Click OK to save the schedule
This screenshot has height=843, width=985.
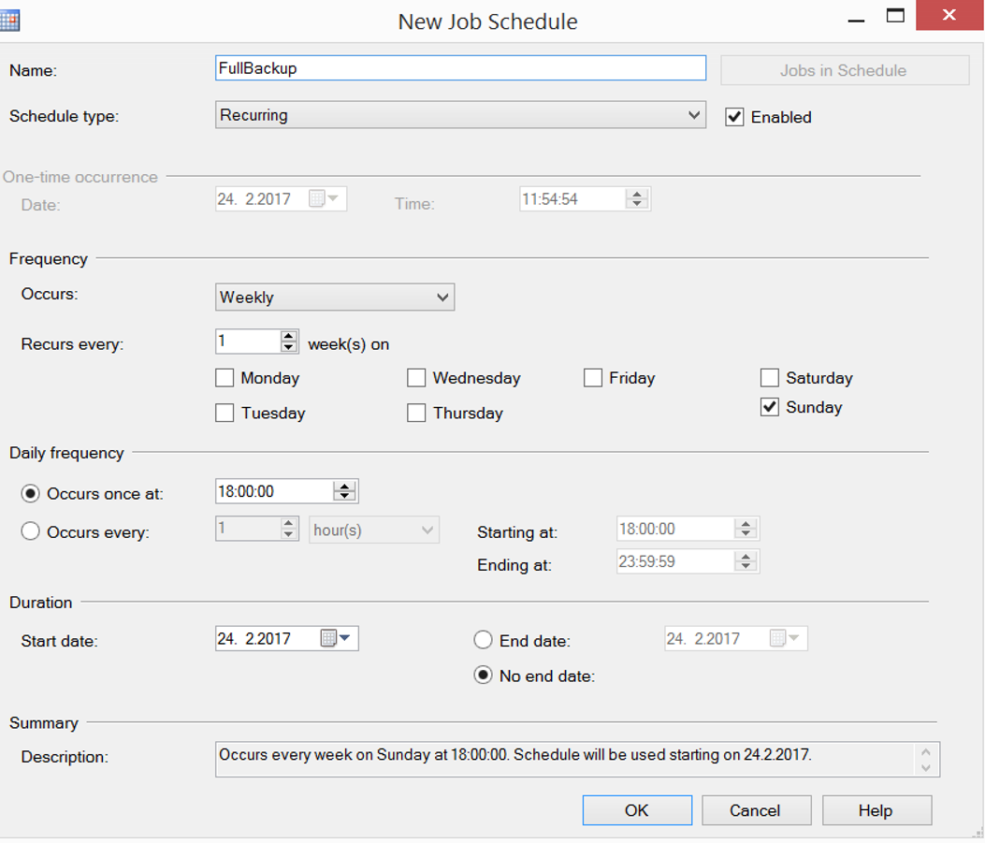point(637,809)
